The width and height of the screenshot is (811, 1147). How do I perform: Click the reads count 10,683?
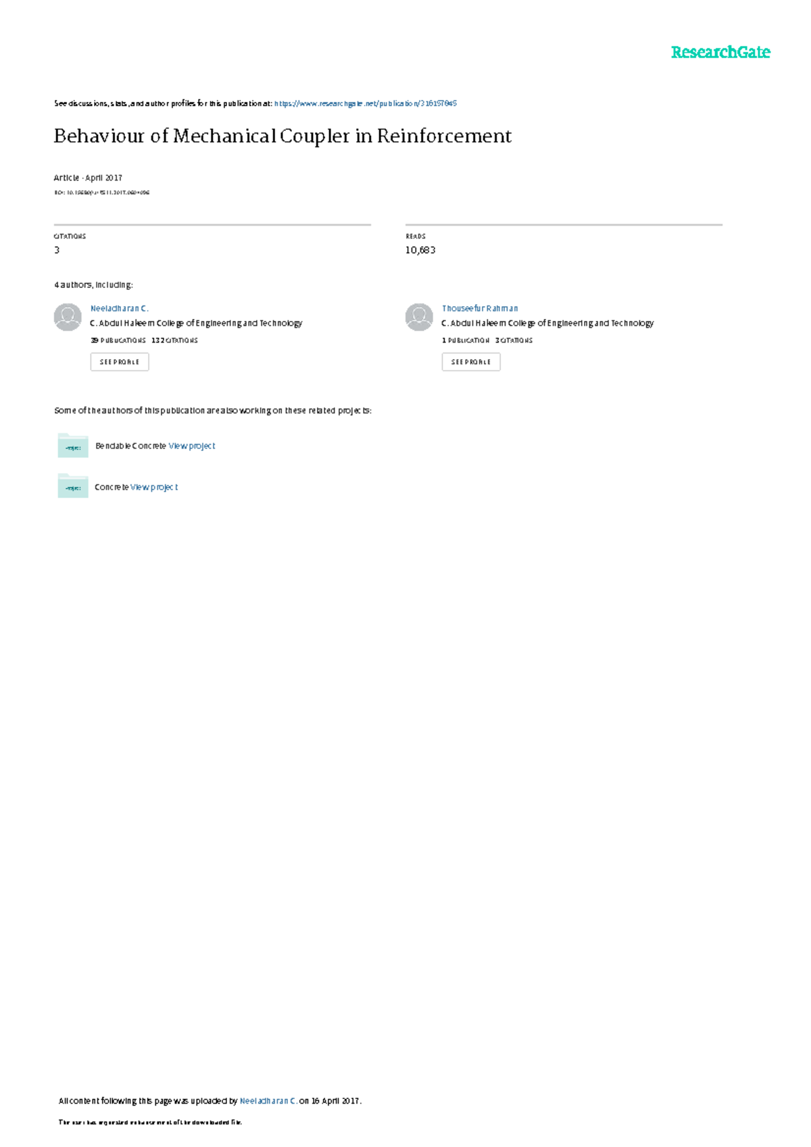[420, 250]
